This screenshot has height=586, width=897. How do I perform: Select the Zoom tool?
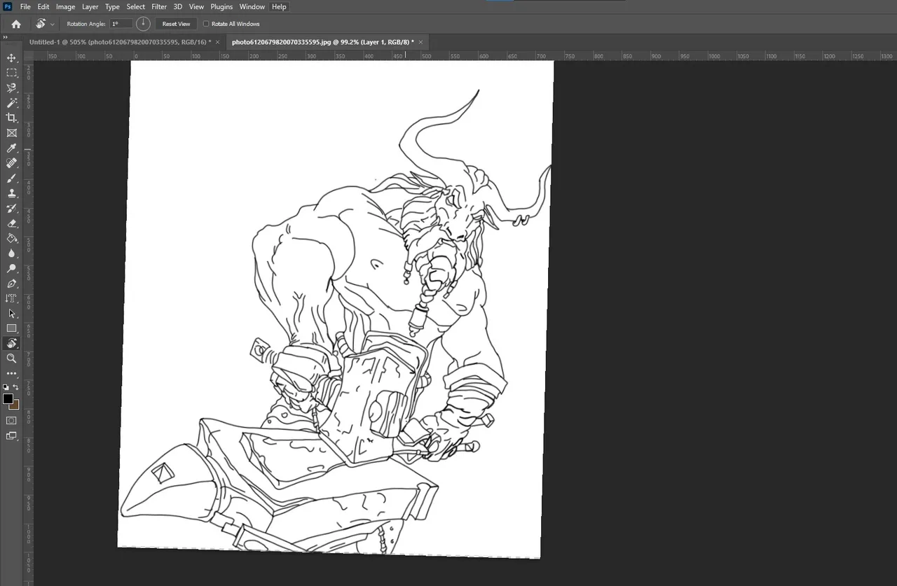[x=11, y=358]
